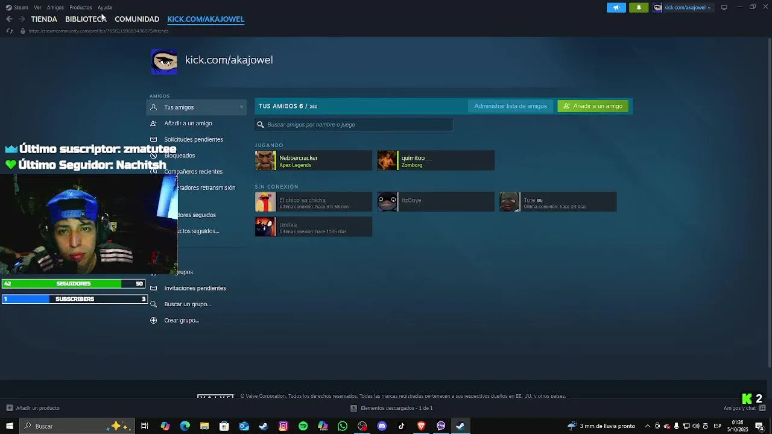Open Discord from the taskbar
The height and width of the screenshot is (434, 772).
pos(382,426)
